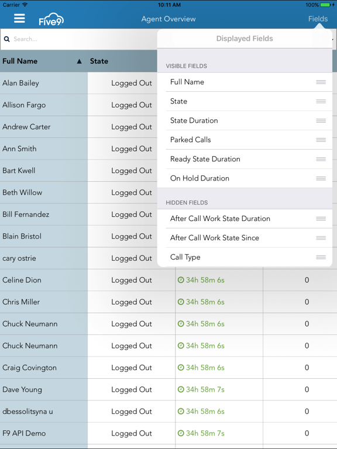Viewport: 337px width, 449px height.
Task: Click Dave Young's state duration value
Action: pos(205,389)
